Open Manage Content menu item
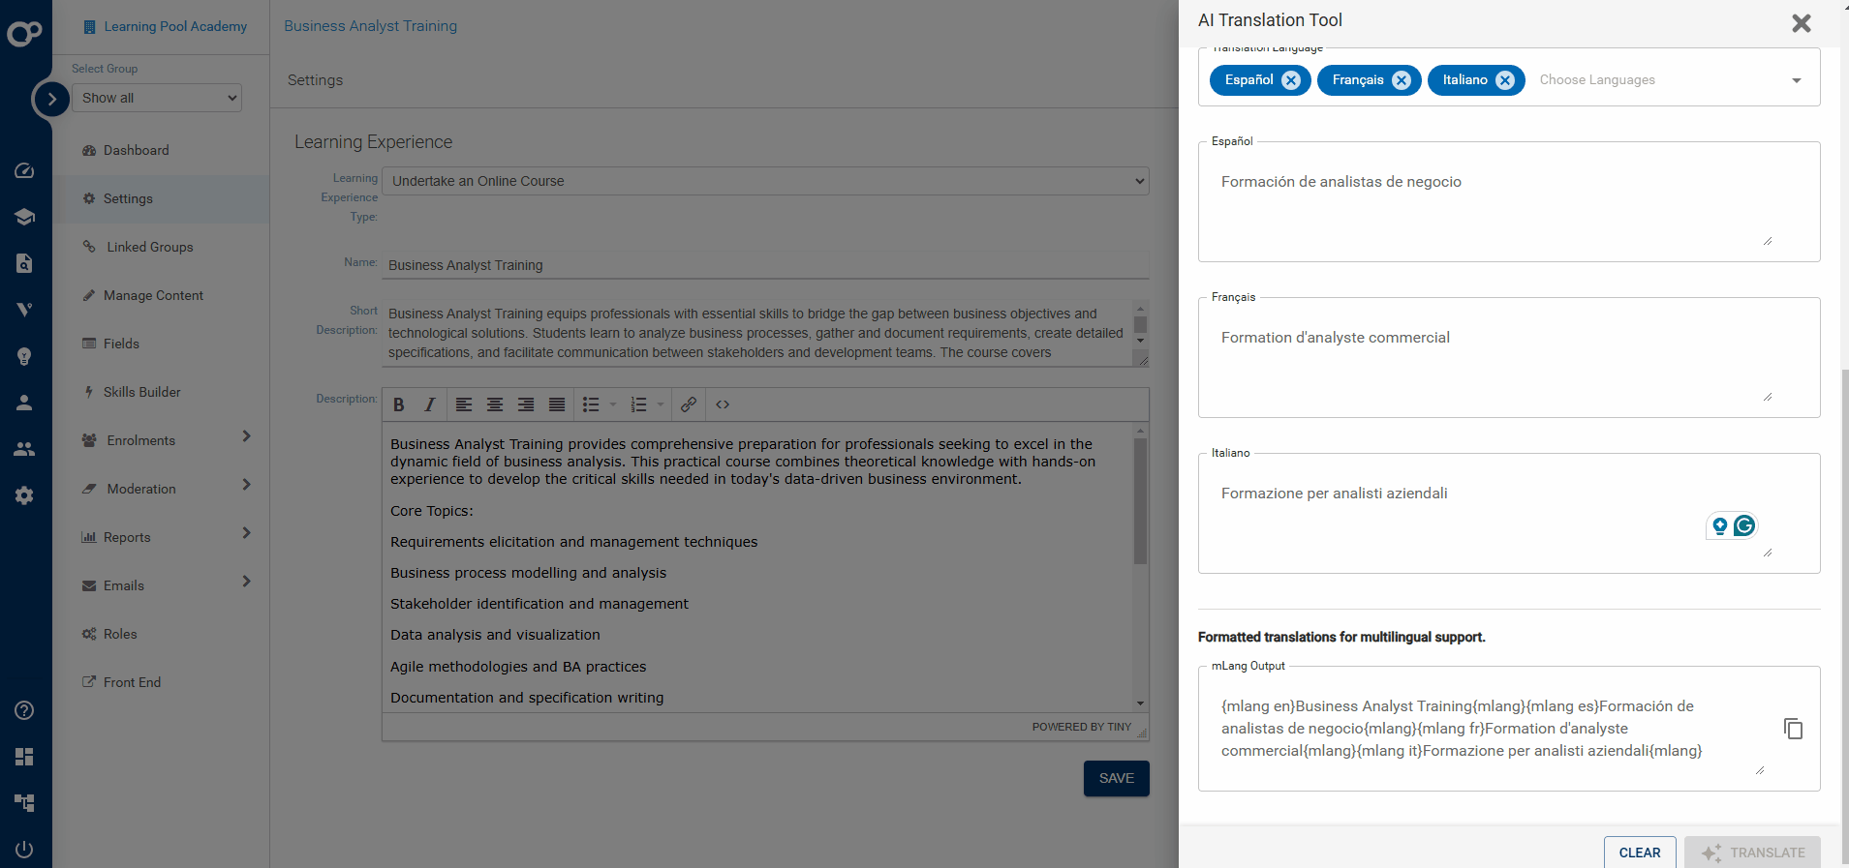The image size is (1849, 868). click(153, 295)
